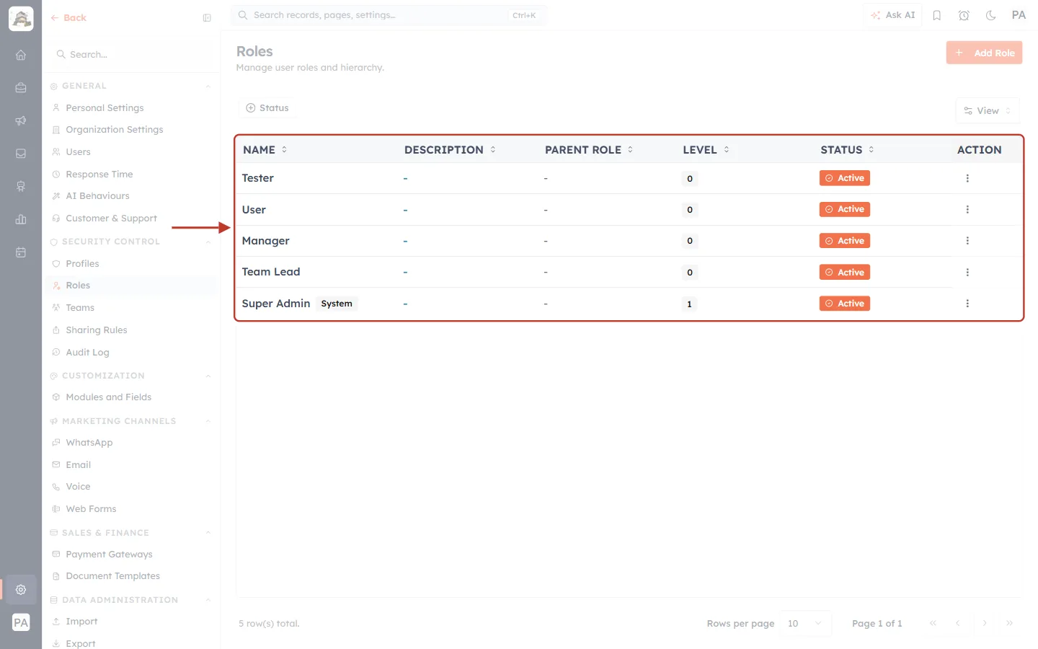Click the settings gear icon in the left rail
This screenshot has height=649, width=1038.
pyautogui.click(x=21, y=590)
